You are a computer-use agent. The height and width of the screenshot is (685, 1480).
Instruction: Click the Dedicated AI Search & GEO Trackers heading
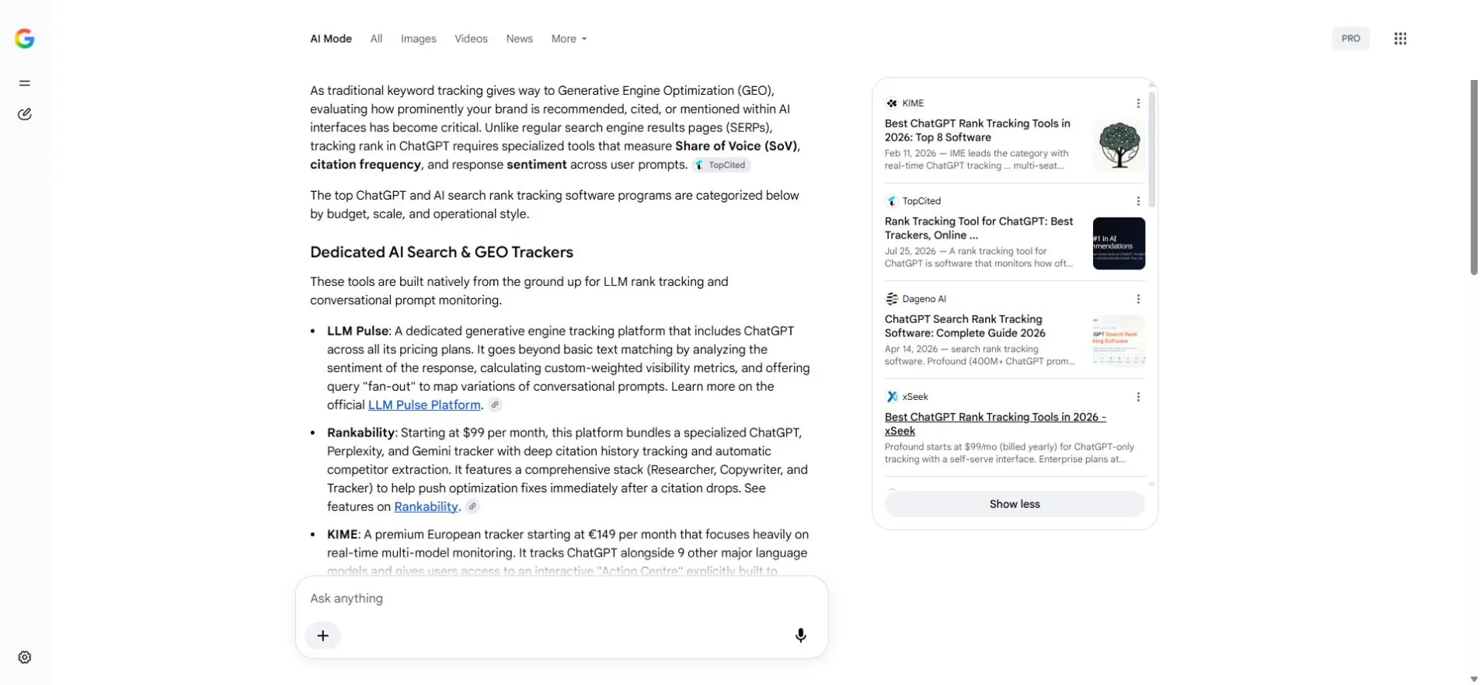pos(441,252)
